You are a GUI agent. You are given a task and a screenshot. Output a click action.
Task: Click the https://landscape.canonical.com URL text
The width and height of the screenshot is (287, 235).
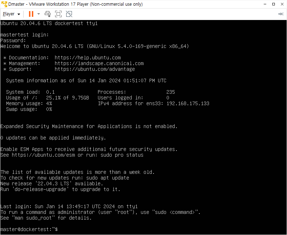pos(99,63)
